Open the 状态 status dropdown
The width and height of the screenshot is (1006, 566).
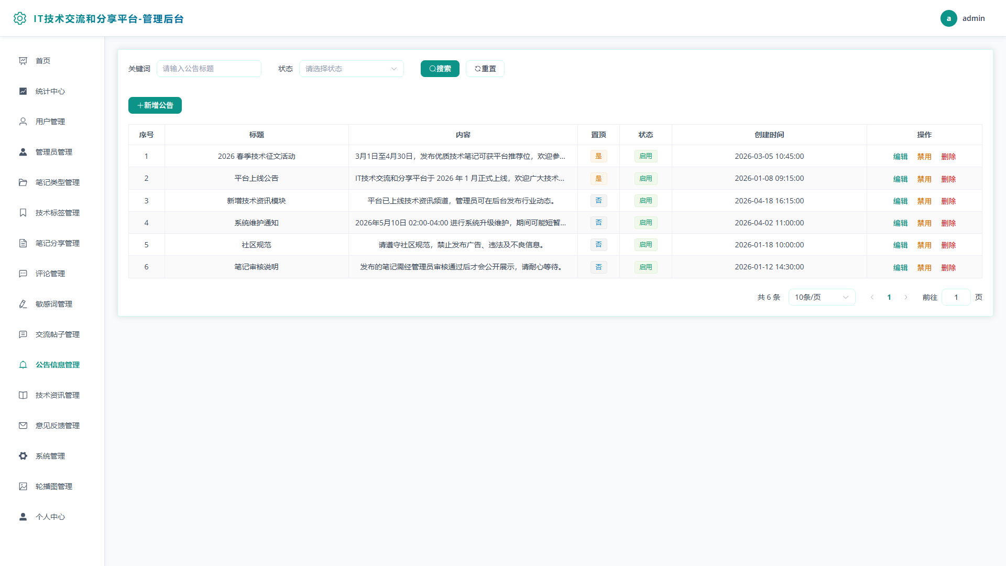click(351, 69)
